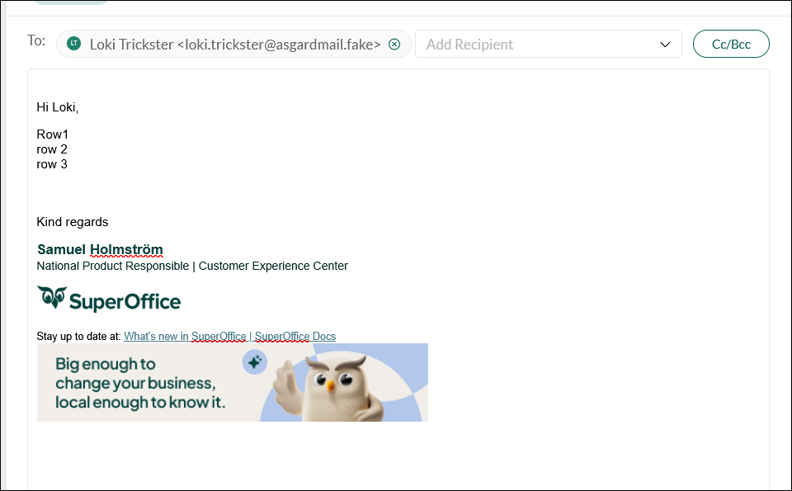This screenshot has height=491, width=792.
Task: Place cursor at the Row1 line
Action: [x=52, y=135]
